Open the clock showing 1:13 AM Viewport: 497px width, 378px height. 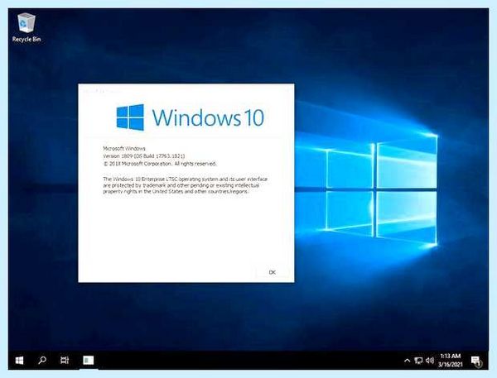450,361
